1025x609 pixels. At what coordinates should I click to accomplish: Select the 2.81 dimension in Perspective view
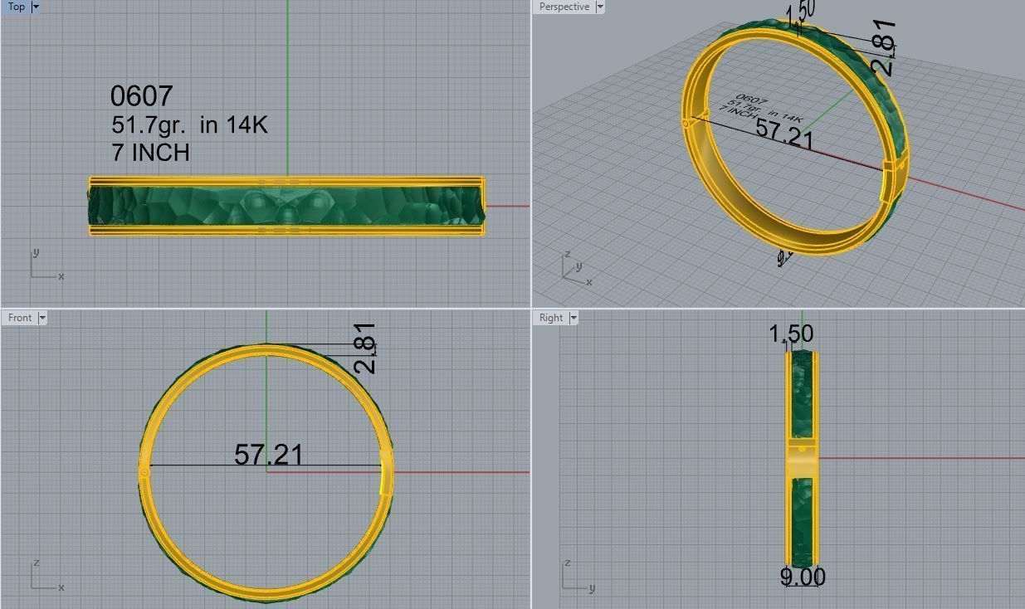882,48
